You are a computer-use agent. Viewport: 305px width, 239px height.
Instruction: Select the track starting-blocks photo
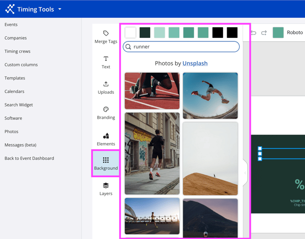pos(152,91)
